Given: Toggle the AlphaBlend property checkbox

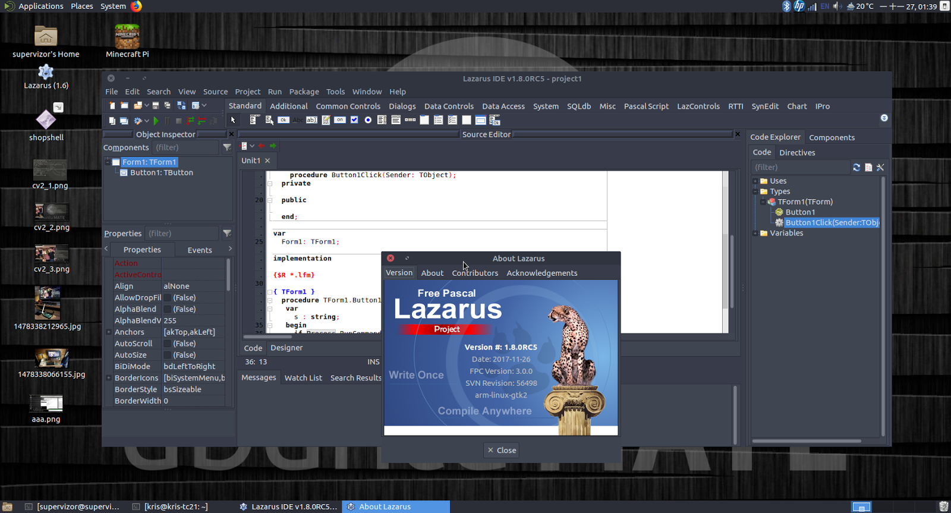Looking at the screenshot, I should click(168, 309).
